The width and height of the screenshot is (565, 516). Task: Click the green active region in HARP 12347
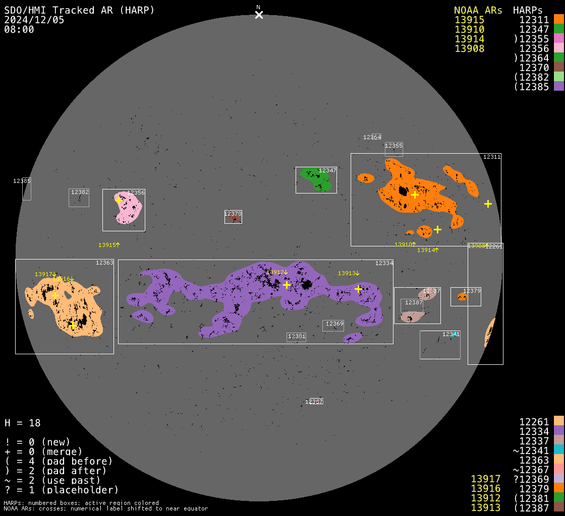click(x=315, y=179)
